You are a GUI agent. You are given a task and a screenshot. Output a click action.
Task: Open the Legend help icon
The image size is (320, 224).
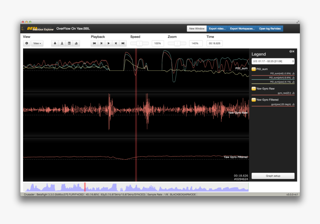pos(290,52)
